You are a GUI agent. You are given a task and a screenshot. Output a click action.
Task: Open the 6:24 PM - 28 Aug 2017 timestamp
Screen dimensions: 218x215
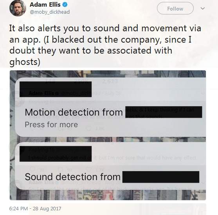point(35,208)
